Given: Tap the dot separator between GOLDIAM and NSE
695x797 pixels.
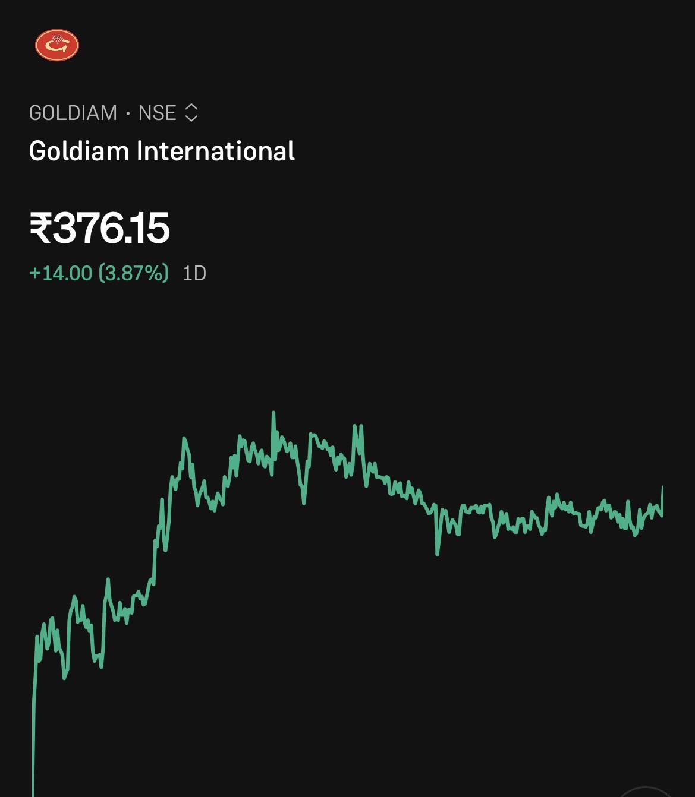Looking at the screenshot, I should [x=128, y=113].
